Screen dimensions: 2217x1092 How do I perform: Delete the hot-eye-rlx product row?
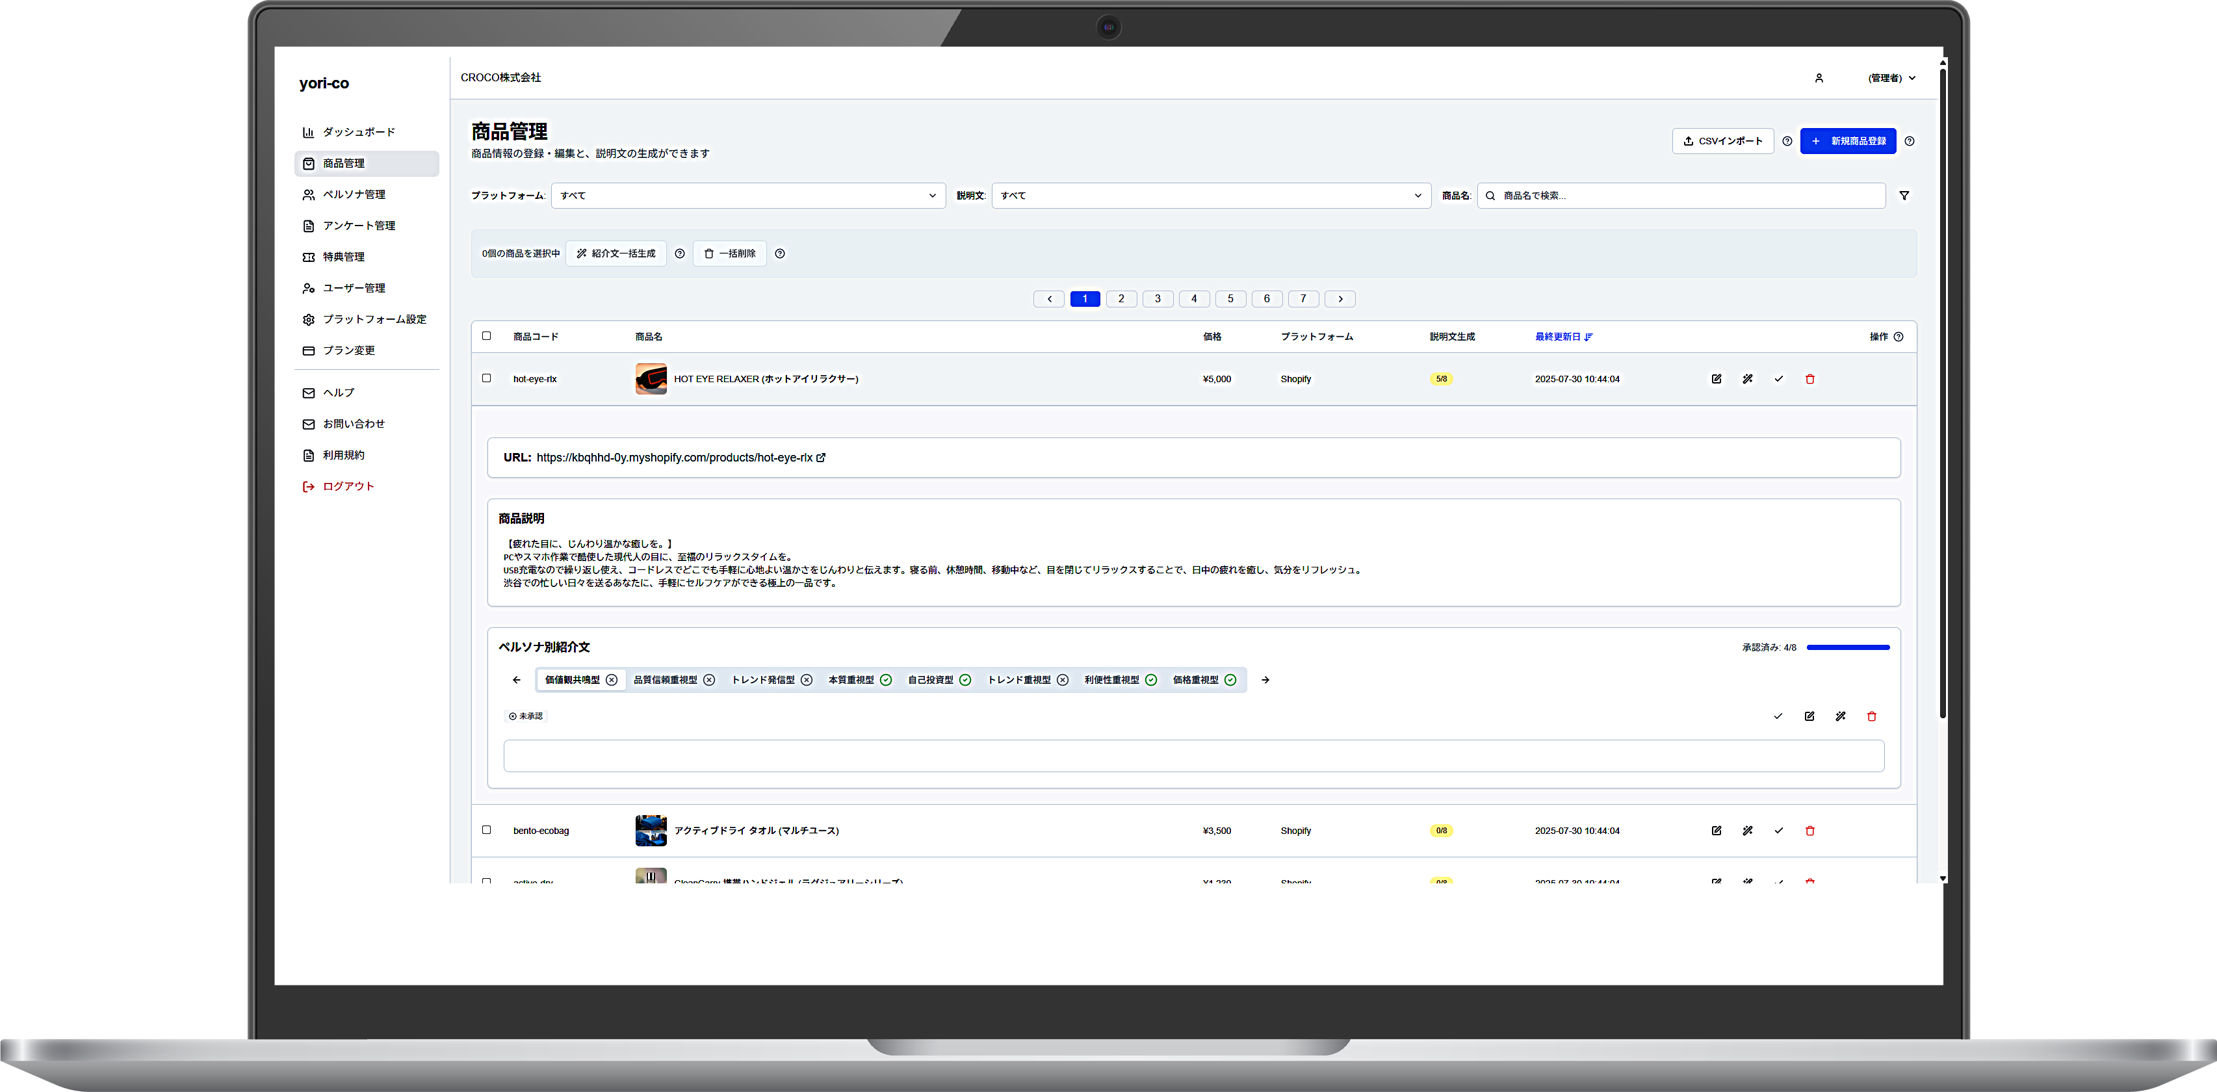[x=1810, y=379]
